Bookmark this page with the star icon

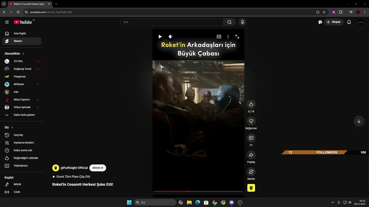(x=324, y=12)
